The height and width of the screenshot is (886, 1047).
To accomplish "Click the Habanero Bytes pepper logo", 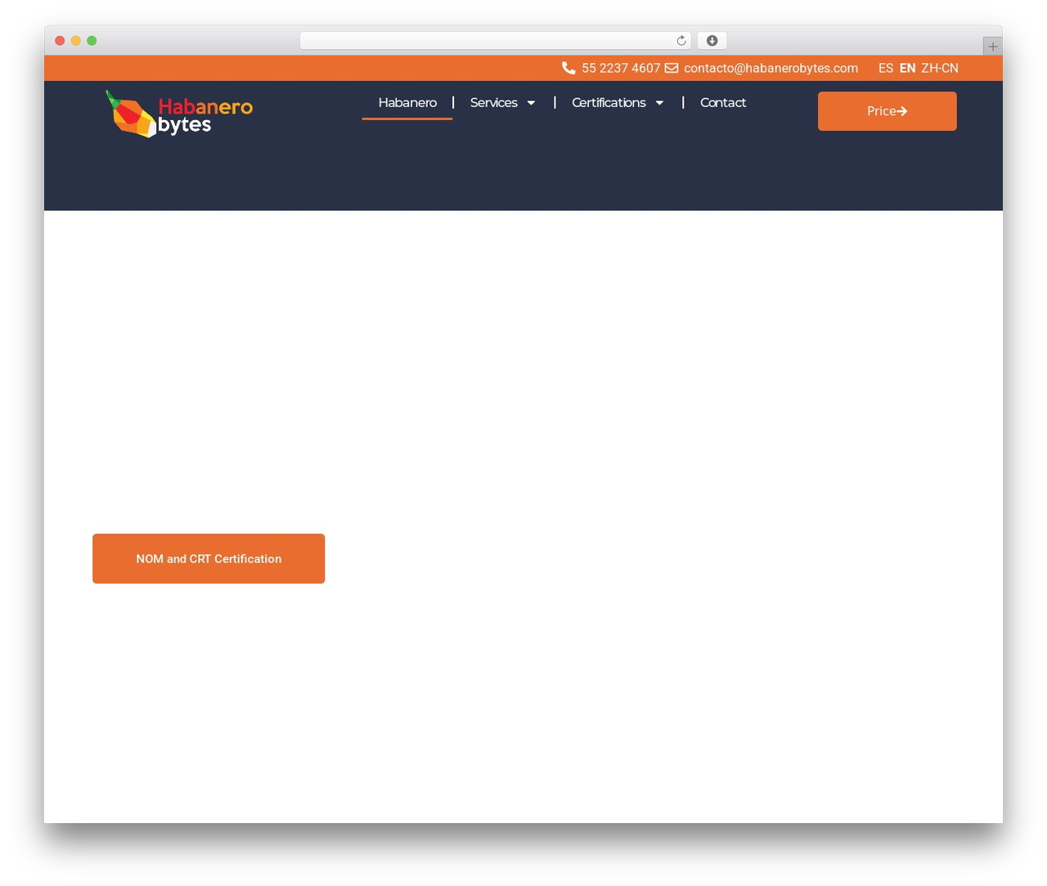I will (x=179, y=114).
